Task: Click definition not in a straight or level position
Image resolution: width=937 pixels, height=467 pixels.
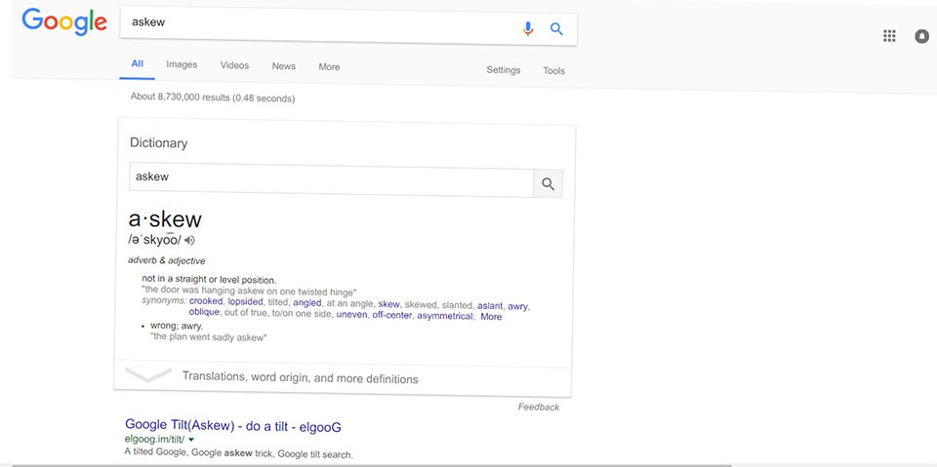Action: click(x=209, y=279)
